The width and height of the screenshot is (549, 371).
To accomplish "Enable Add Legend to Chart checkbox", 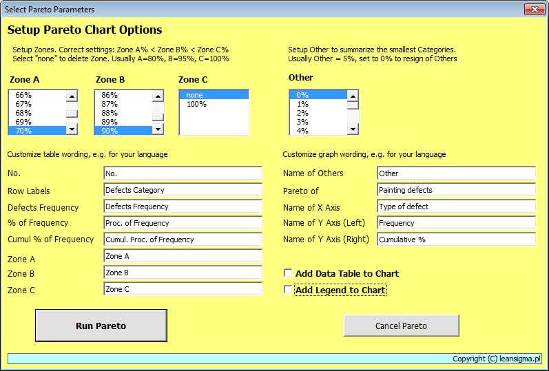I will click(x=289, y=290).
